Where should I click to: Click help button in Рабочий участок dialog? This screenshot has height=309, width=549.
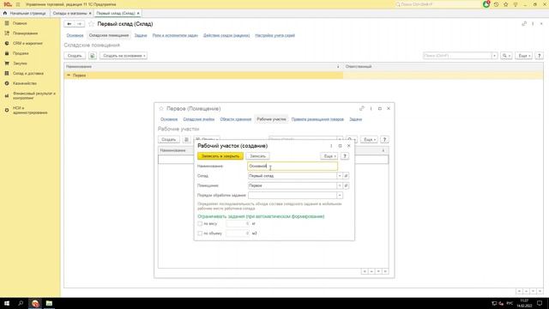tap(345, 156)
